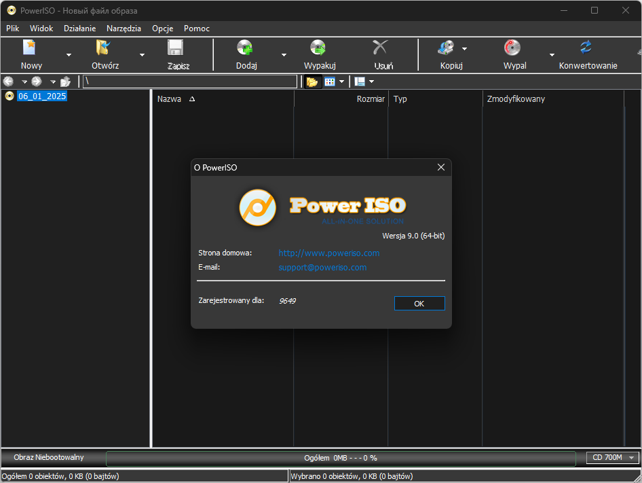Open the Narzędzia menu
Viewport: 642px width, 483px height.
click(124, 29)
